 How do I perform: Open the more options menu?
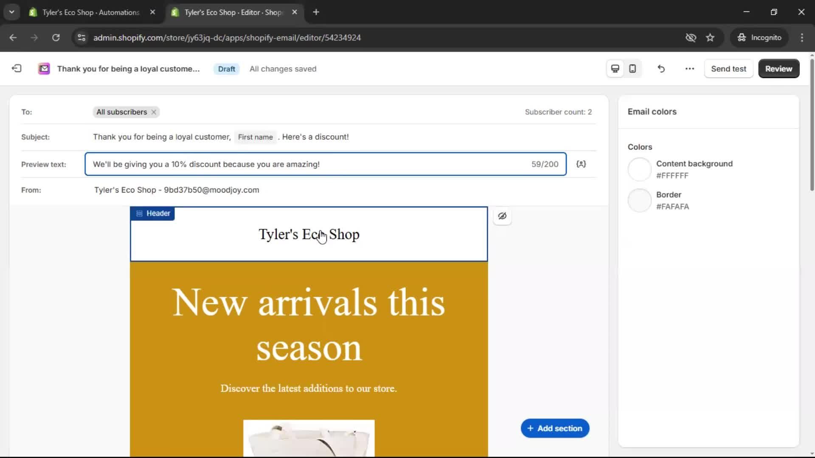click(x=689, y=68)
